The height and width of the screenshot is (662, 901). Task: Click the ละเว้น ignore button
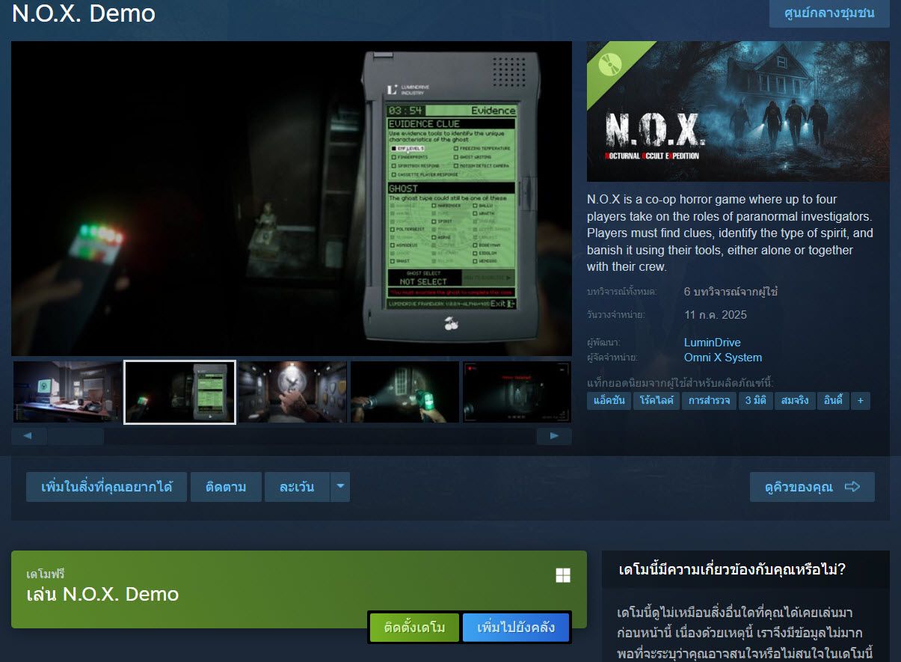click(297, 487)
